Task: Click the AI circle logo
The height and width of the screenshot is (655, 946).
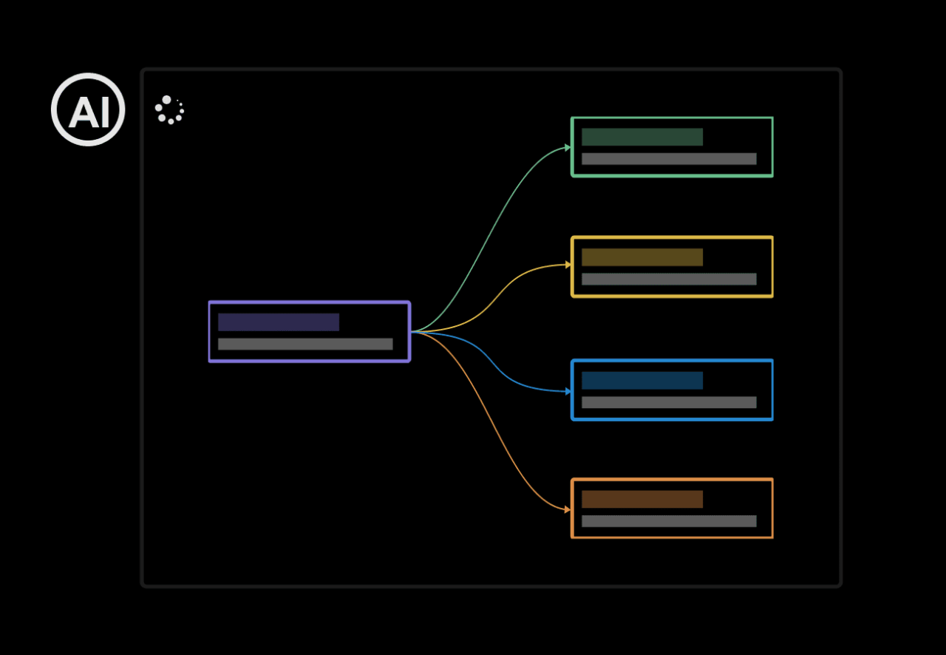Action: (x=88, y=109)
